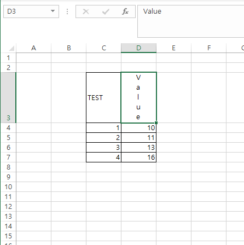Select row 9 header
The height and width of the screenshot is (245, 244).
8,177
